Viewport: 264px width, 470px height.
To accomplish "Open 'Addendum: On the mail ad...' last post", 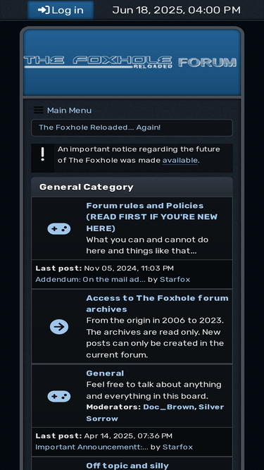I will 90,279.
